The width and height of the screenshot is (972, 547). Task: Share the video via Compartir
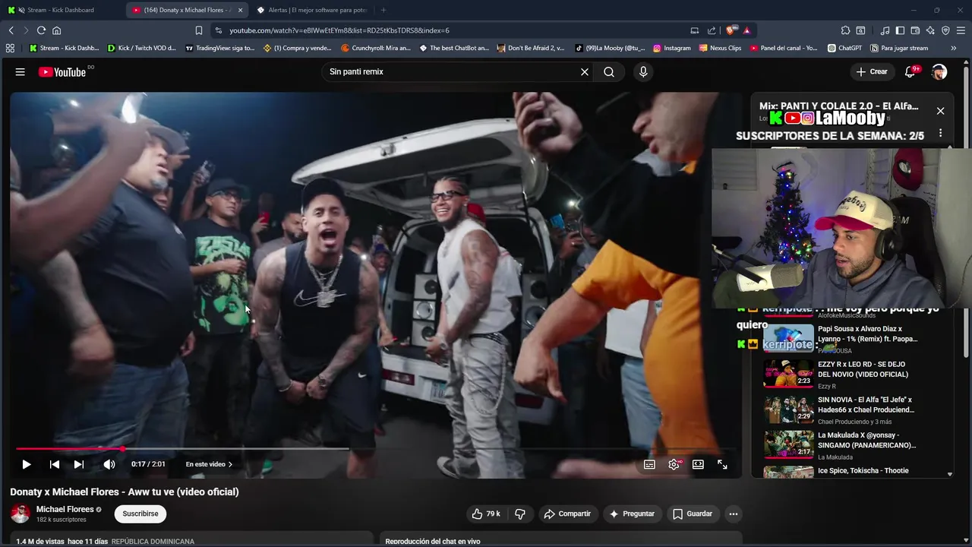[567, 514]
